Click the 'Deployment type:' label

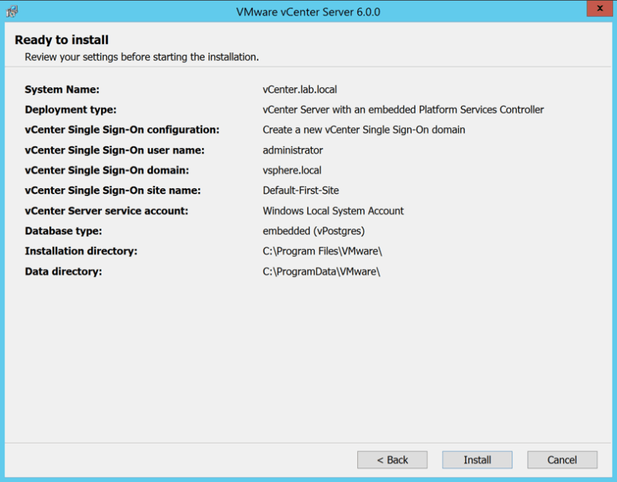[x=70, y=110]
